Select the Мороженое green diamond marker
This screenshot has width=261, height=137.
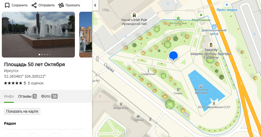[201, 15]
